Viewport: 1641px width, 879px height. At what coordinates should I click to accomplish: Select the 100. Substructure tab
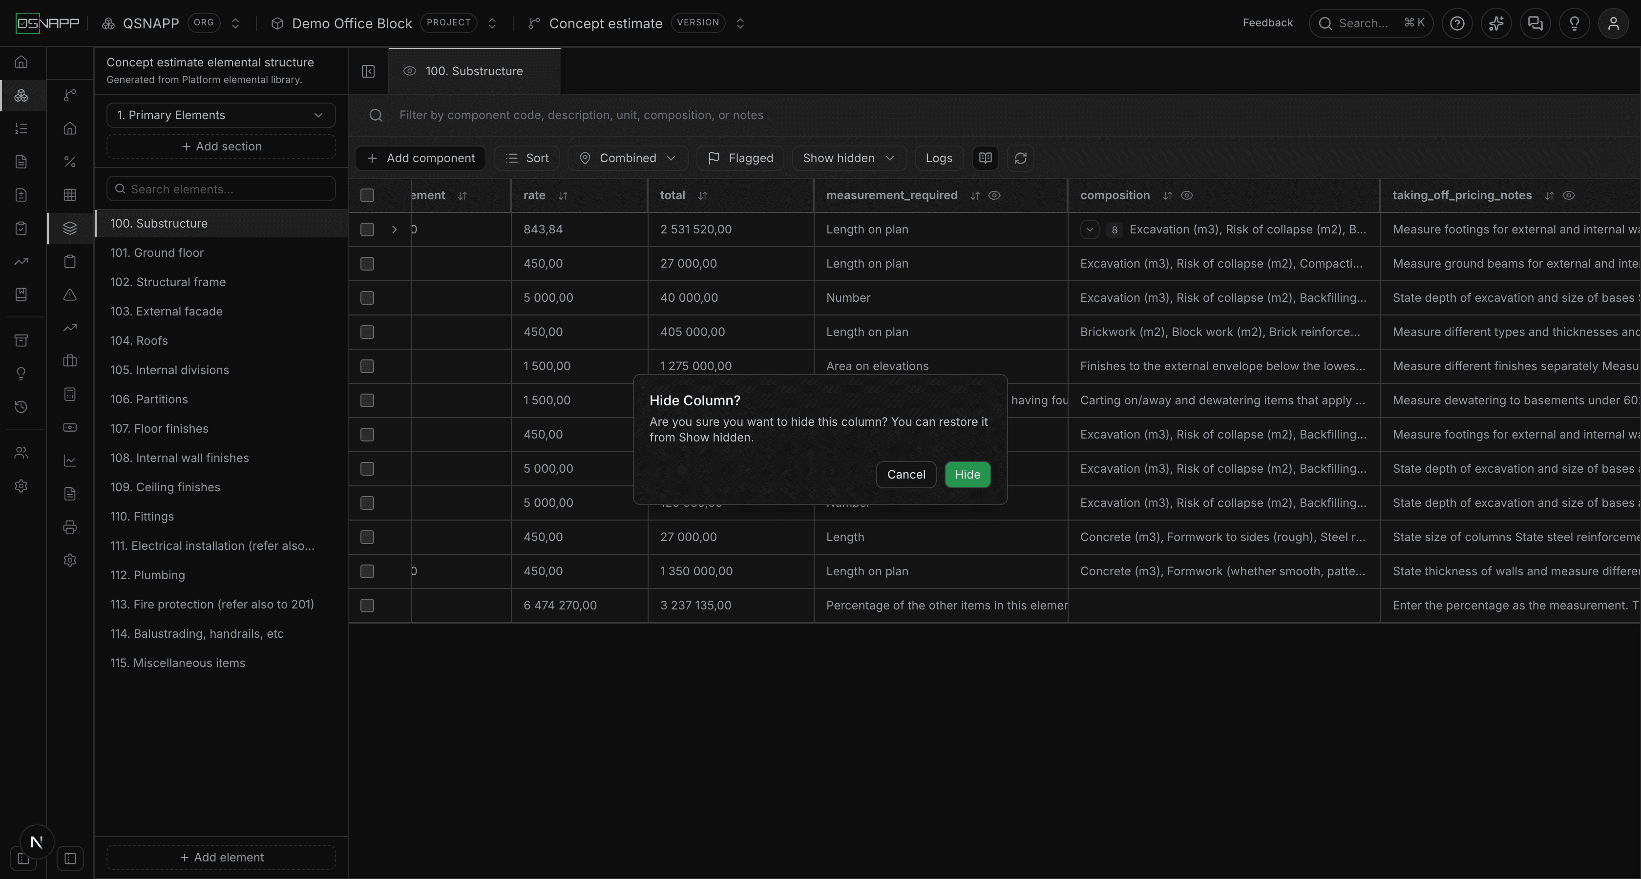click(x=474, y=71)
